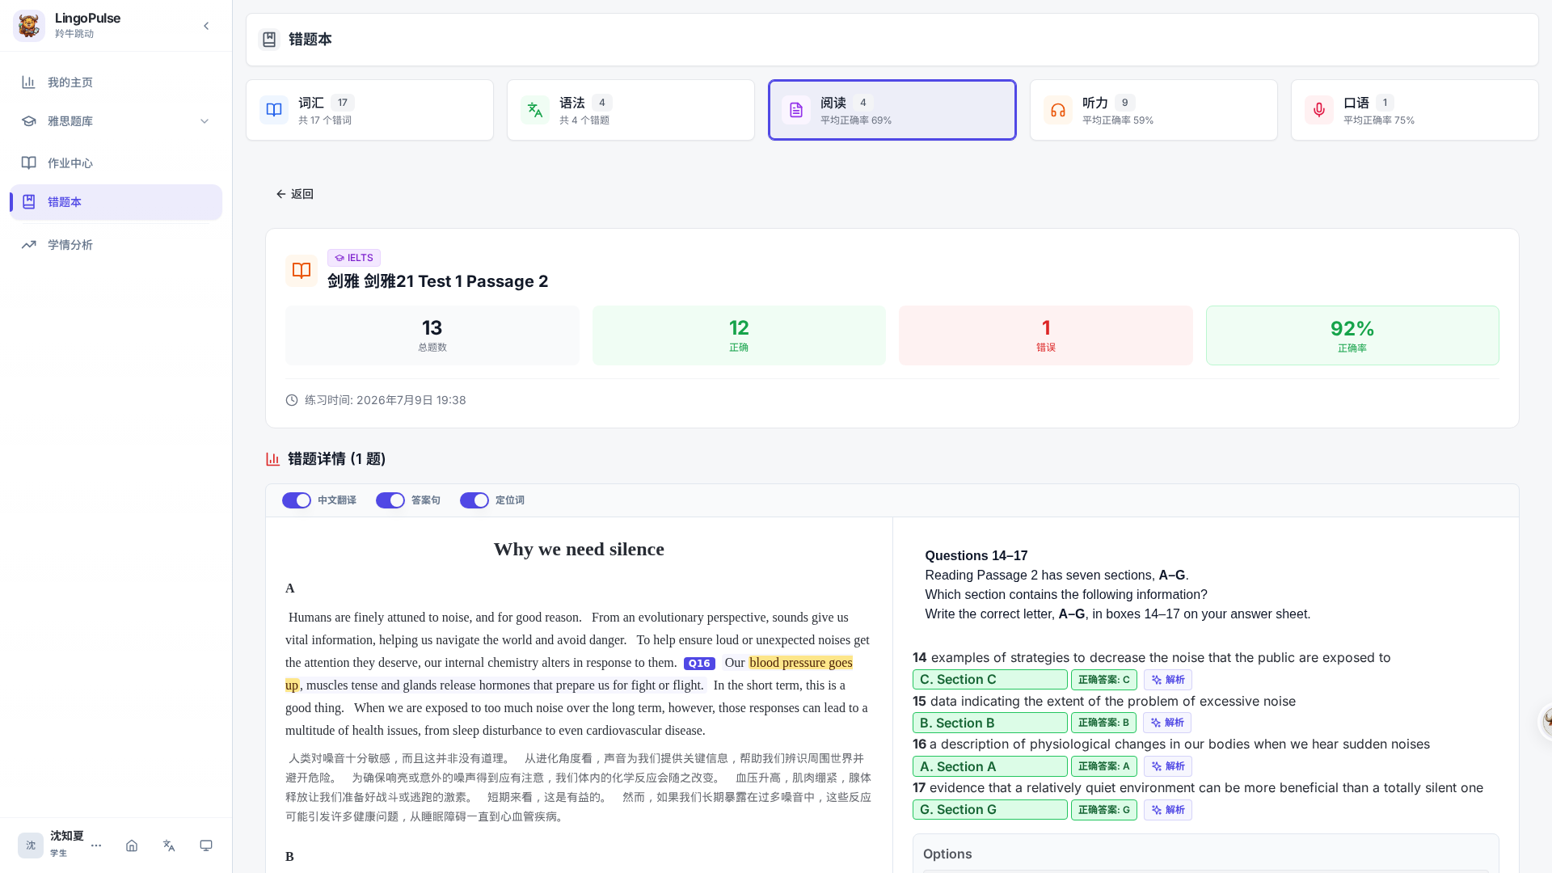Click the 正确 12 stat card
Viewport: 1552px width, 873px height.
coord(739,335)
